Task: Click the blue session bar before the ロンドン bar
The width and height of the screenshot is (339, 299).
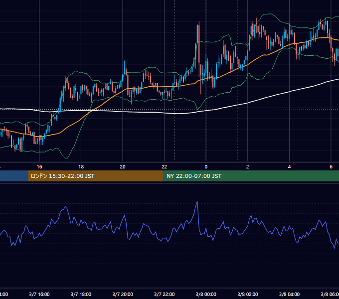Action: coord(14,176)
